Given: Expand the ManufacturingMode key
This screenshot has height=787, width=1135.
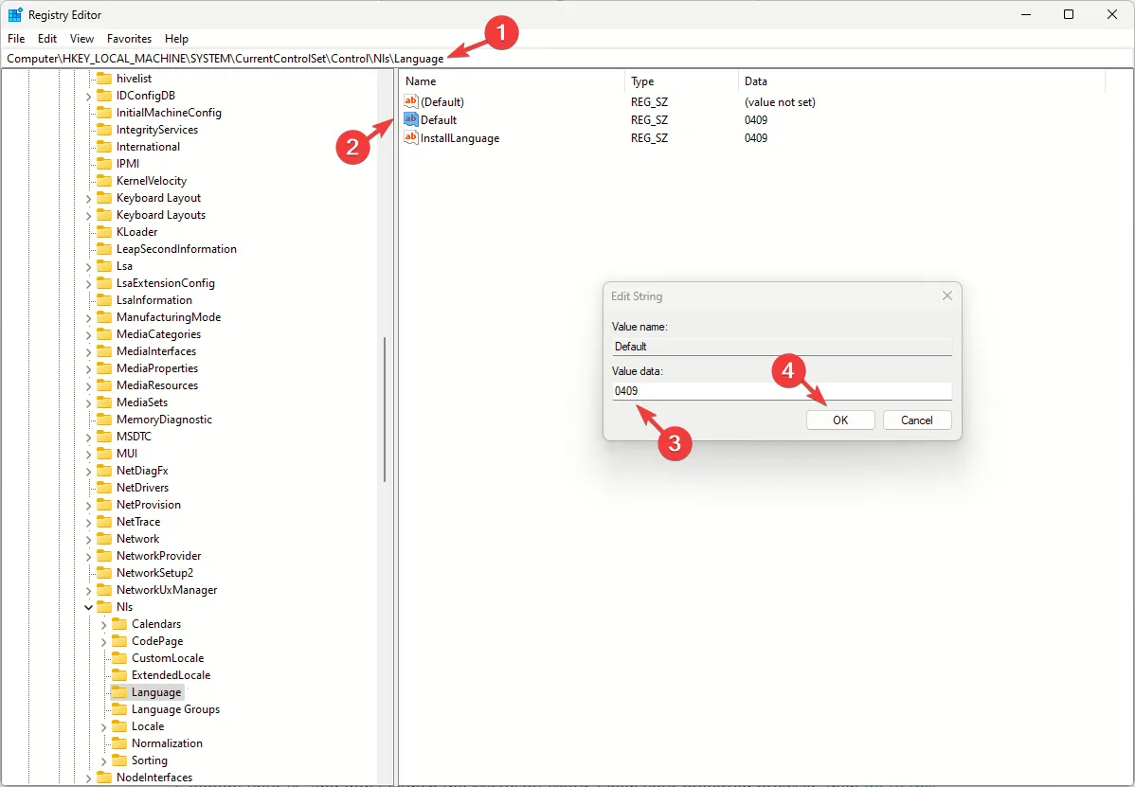Looking at the screenshot, I should [x=88, y=317].
